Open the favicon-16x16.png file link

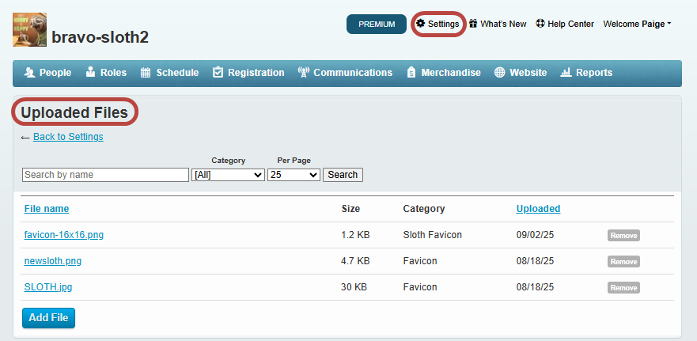[x=64, y=235]
